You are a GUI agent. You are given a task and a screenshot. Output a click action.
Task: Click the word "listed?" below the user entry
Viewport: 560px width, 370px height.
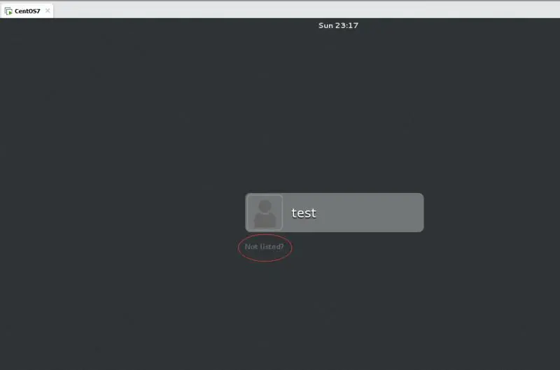click(x=272, y=246)
